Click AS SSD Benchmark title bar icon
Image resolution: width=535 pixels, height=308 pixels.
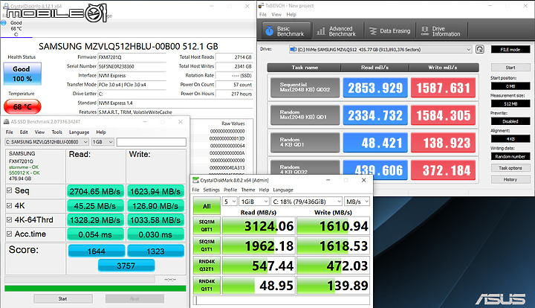[6, 121]
